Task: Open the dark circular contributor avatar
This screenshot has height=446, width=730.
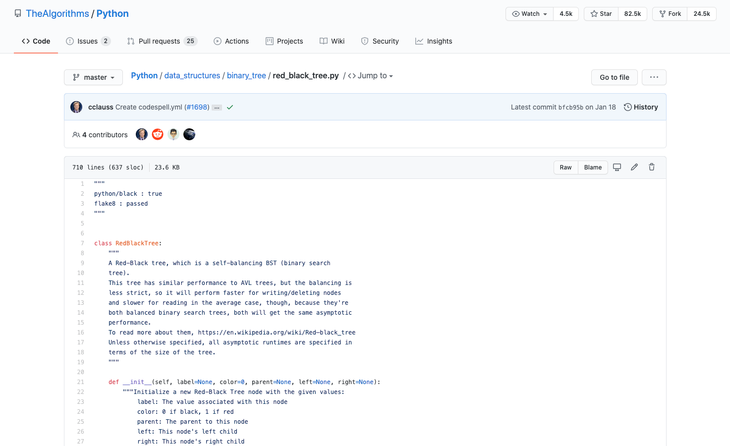Action: pyautogui.click(x=189, y=134)
